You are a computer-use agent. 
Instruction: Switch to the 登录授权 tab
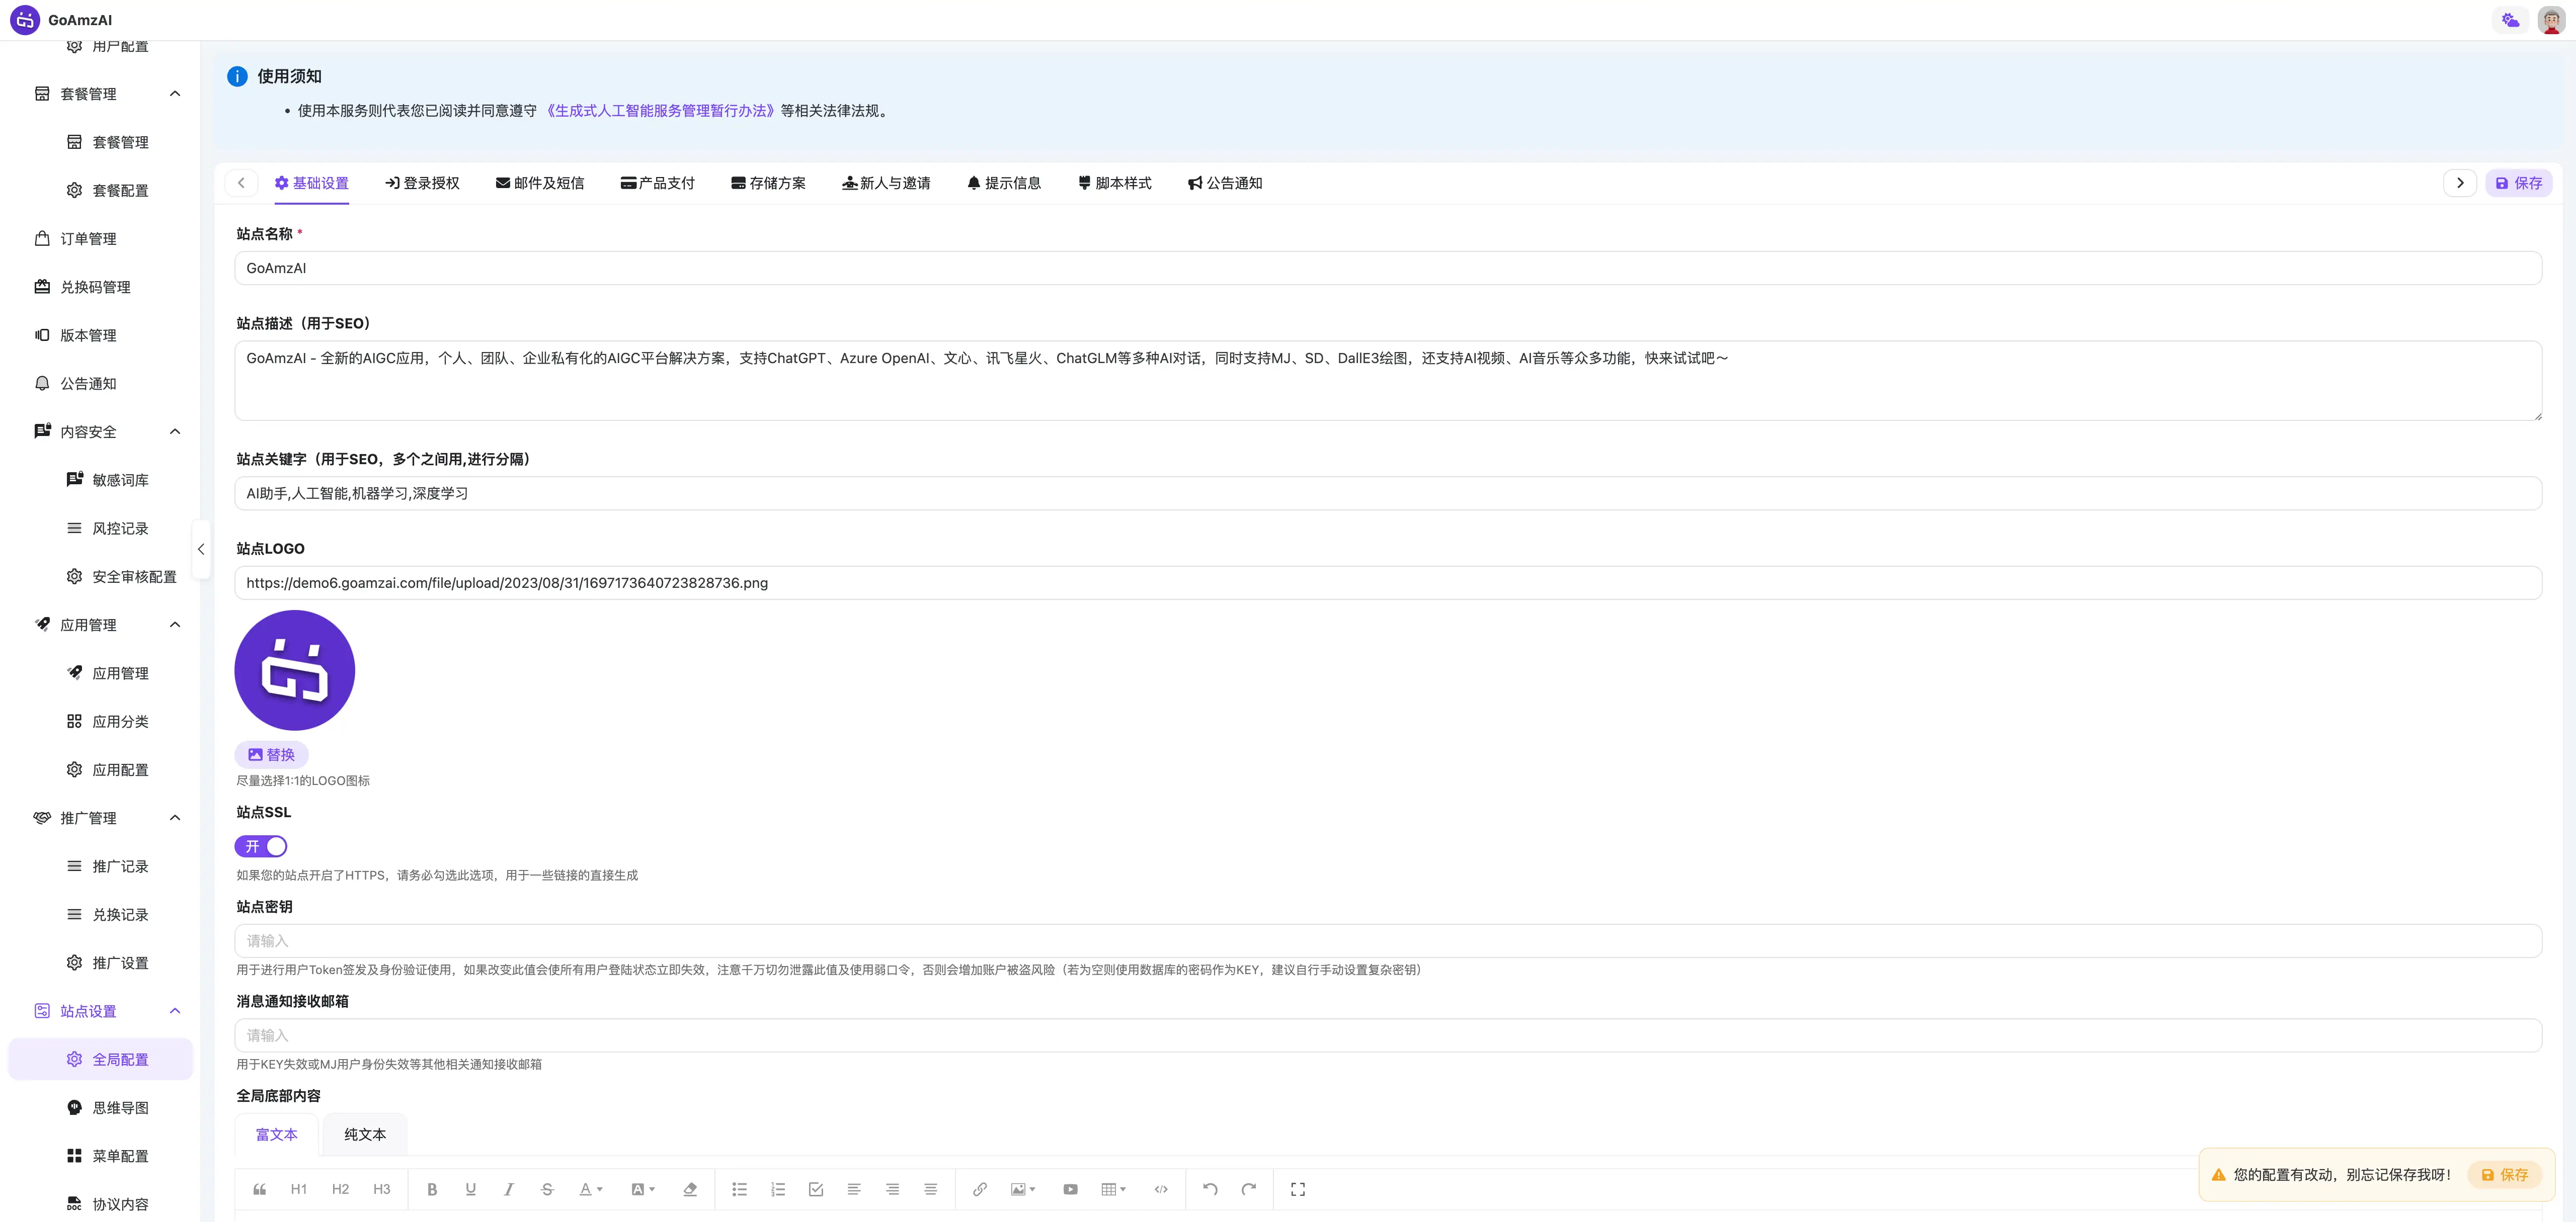(x=422, y=183)
